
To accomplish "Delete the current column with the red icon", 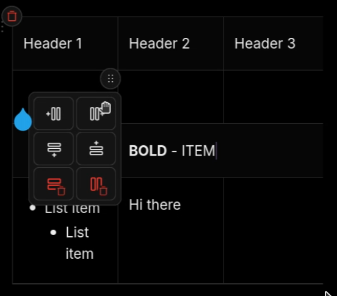I will click(96, 184).
